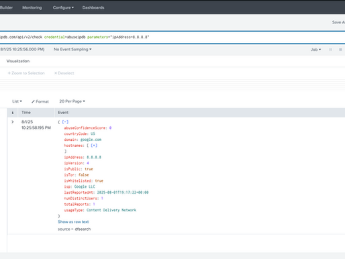Open No Event Sampling dropdown
Screen dimensions: 345x259
pos(72,49)
